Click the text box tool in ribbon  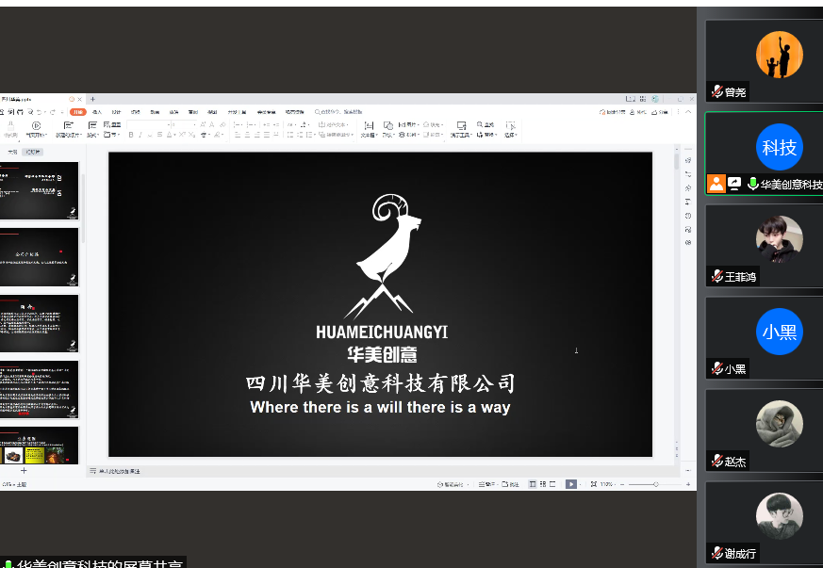(x=369, y=126)
